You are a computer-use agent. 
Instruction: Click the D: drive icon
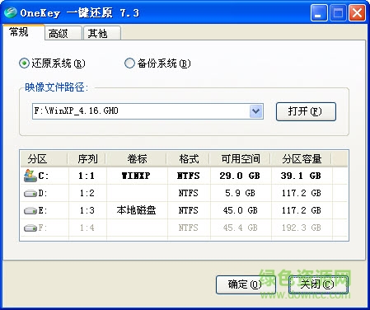[x=30, y=194]
